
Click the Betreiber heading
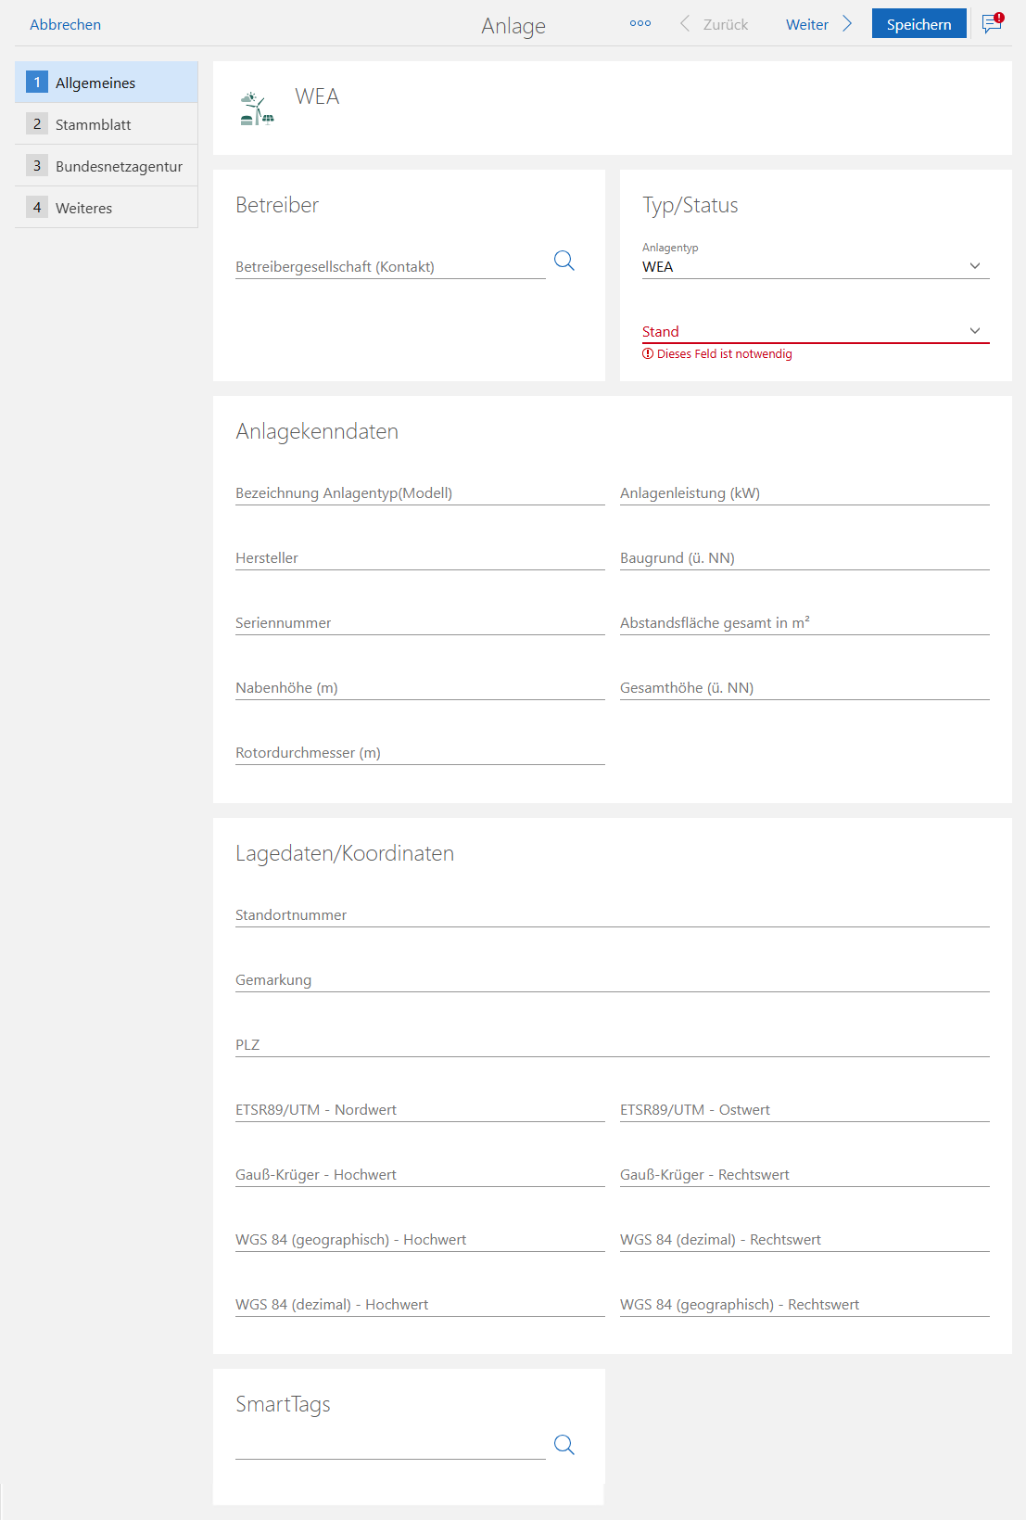[x=277, y=205]
